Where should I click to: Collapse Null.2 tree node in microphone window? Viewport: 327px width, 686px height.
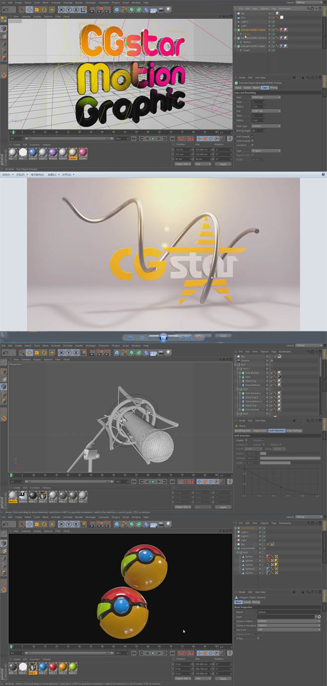pos(239,369)
